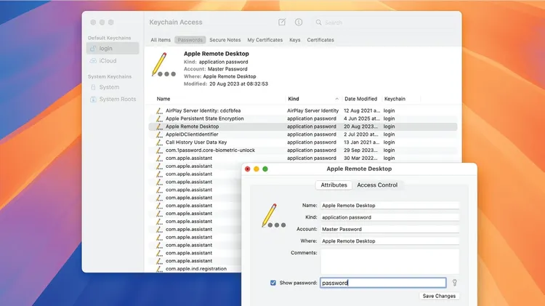545x306 pixels.
Task: Select the System Roots keychain
Action: click(x=113, y=99)
